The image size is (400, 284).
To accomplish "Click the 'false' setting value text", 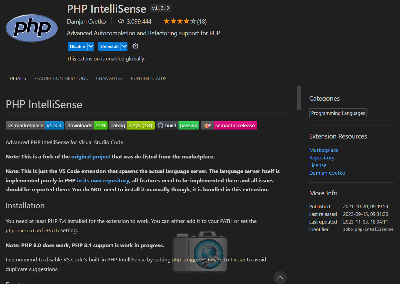I will click(x=238, y=260).
